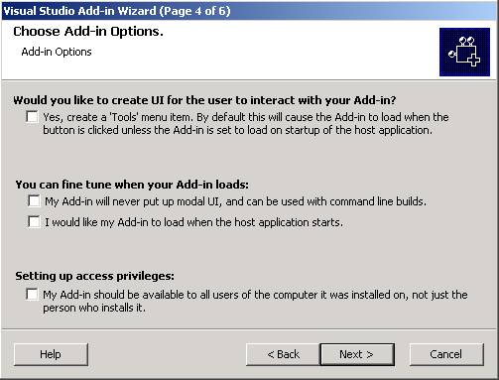Click the Visual Studio Add-in Wizard title bar
Image resolution: width=499 pixels, height=380 pixels.
click(249, 11)
